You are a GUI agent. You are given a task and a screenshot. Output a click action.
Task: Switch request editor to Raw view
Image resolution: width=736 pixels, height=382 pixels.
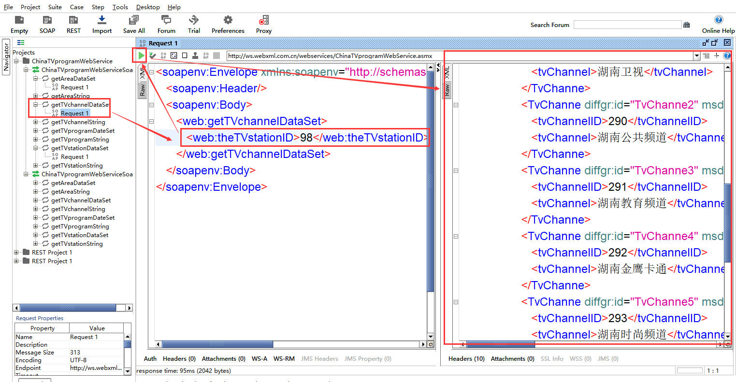coord(143,90)
